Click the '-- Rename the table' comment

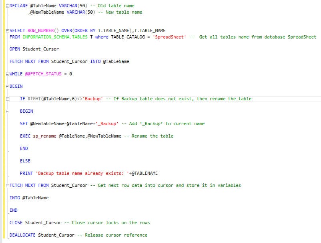tap(148, 136)
